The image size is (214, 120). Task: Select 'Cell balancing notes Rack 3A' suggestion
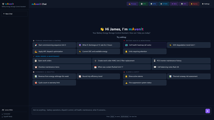[181, 67]
